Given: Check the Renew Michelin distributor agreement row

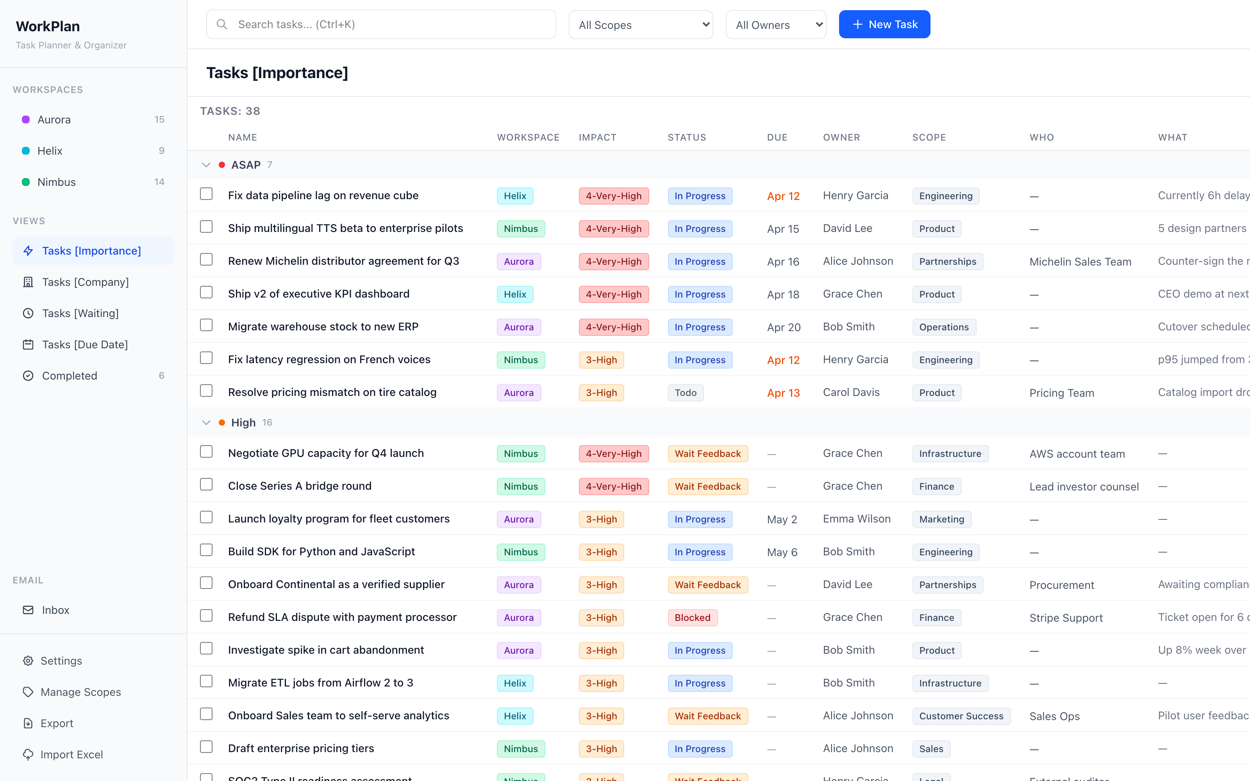Looking at the screenshot, I should click(x=206, y=260).
